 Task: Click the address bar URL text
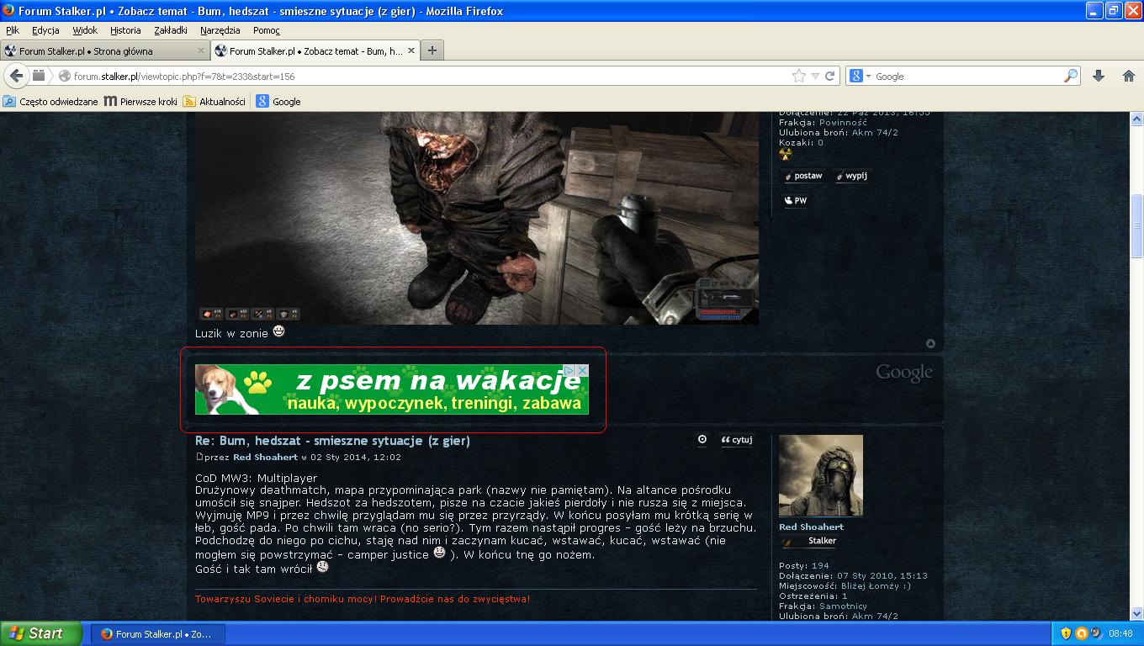click(184, 77)
